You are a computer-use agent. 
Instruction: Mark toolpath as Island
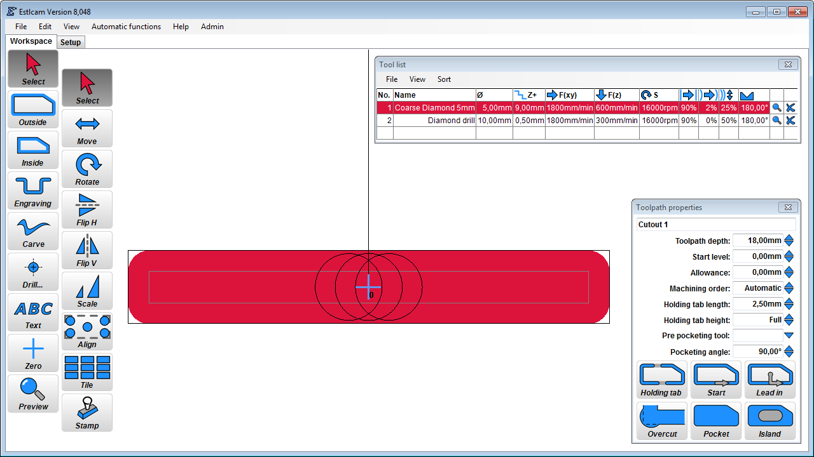click(770, 421)
